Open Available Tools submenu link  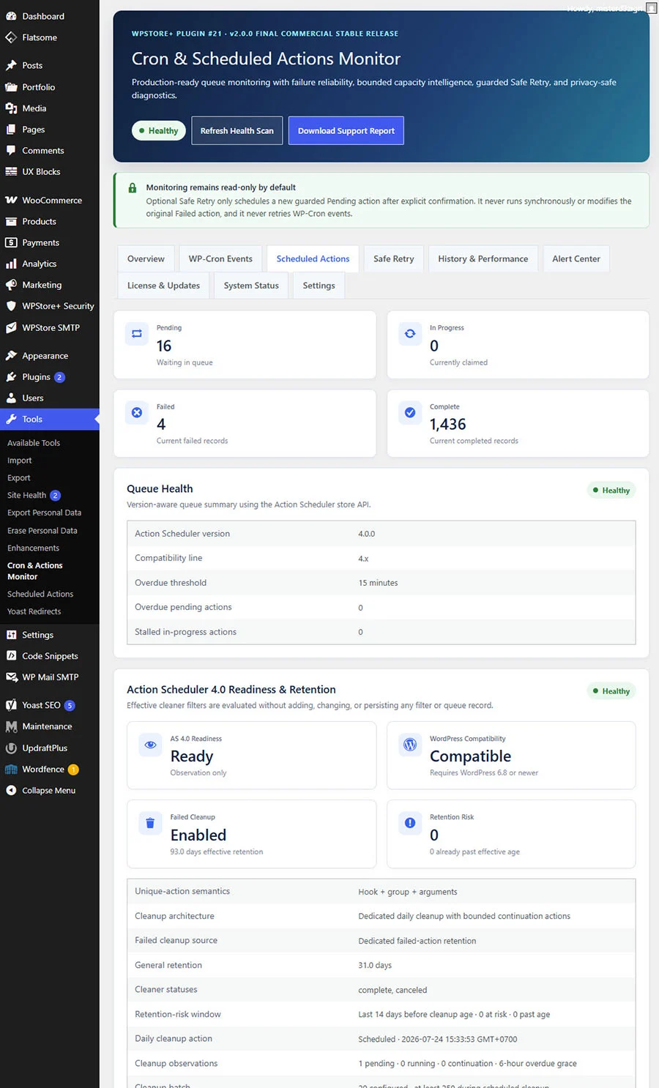tap(34, 443)
